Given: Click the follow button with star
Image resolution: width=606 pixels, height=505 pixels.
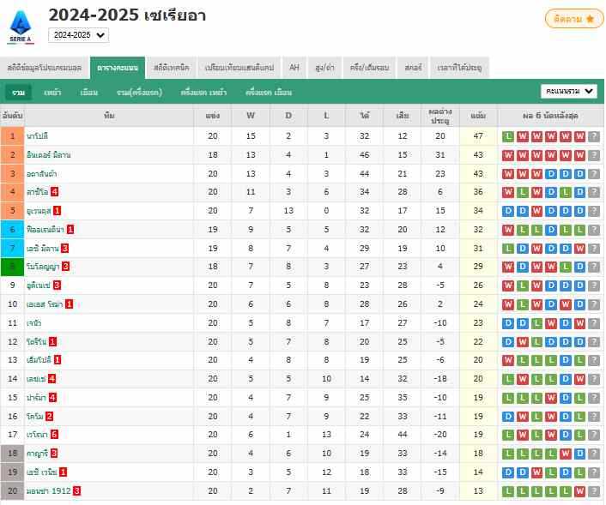Looking at the screenshot, I should (574, 19).
